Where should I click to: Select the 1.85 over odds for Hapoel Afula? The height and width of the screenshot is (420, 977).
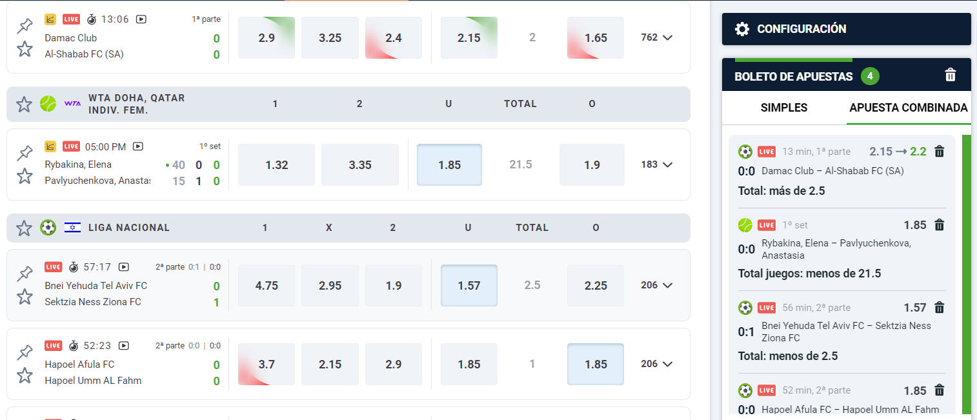595,364
